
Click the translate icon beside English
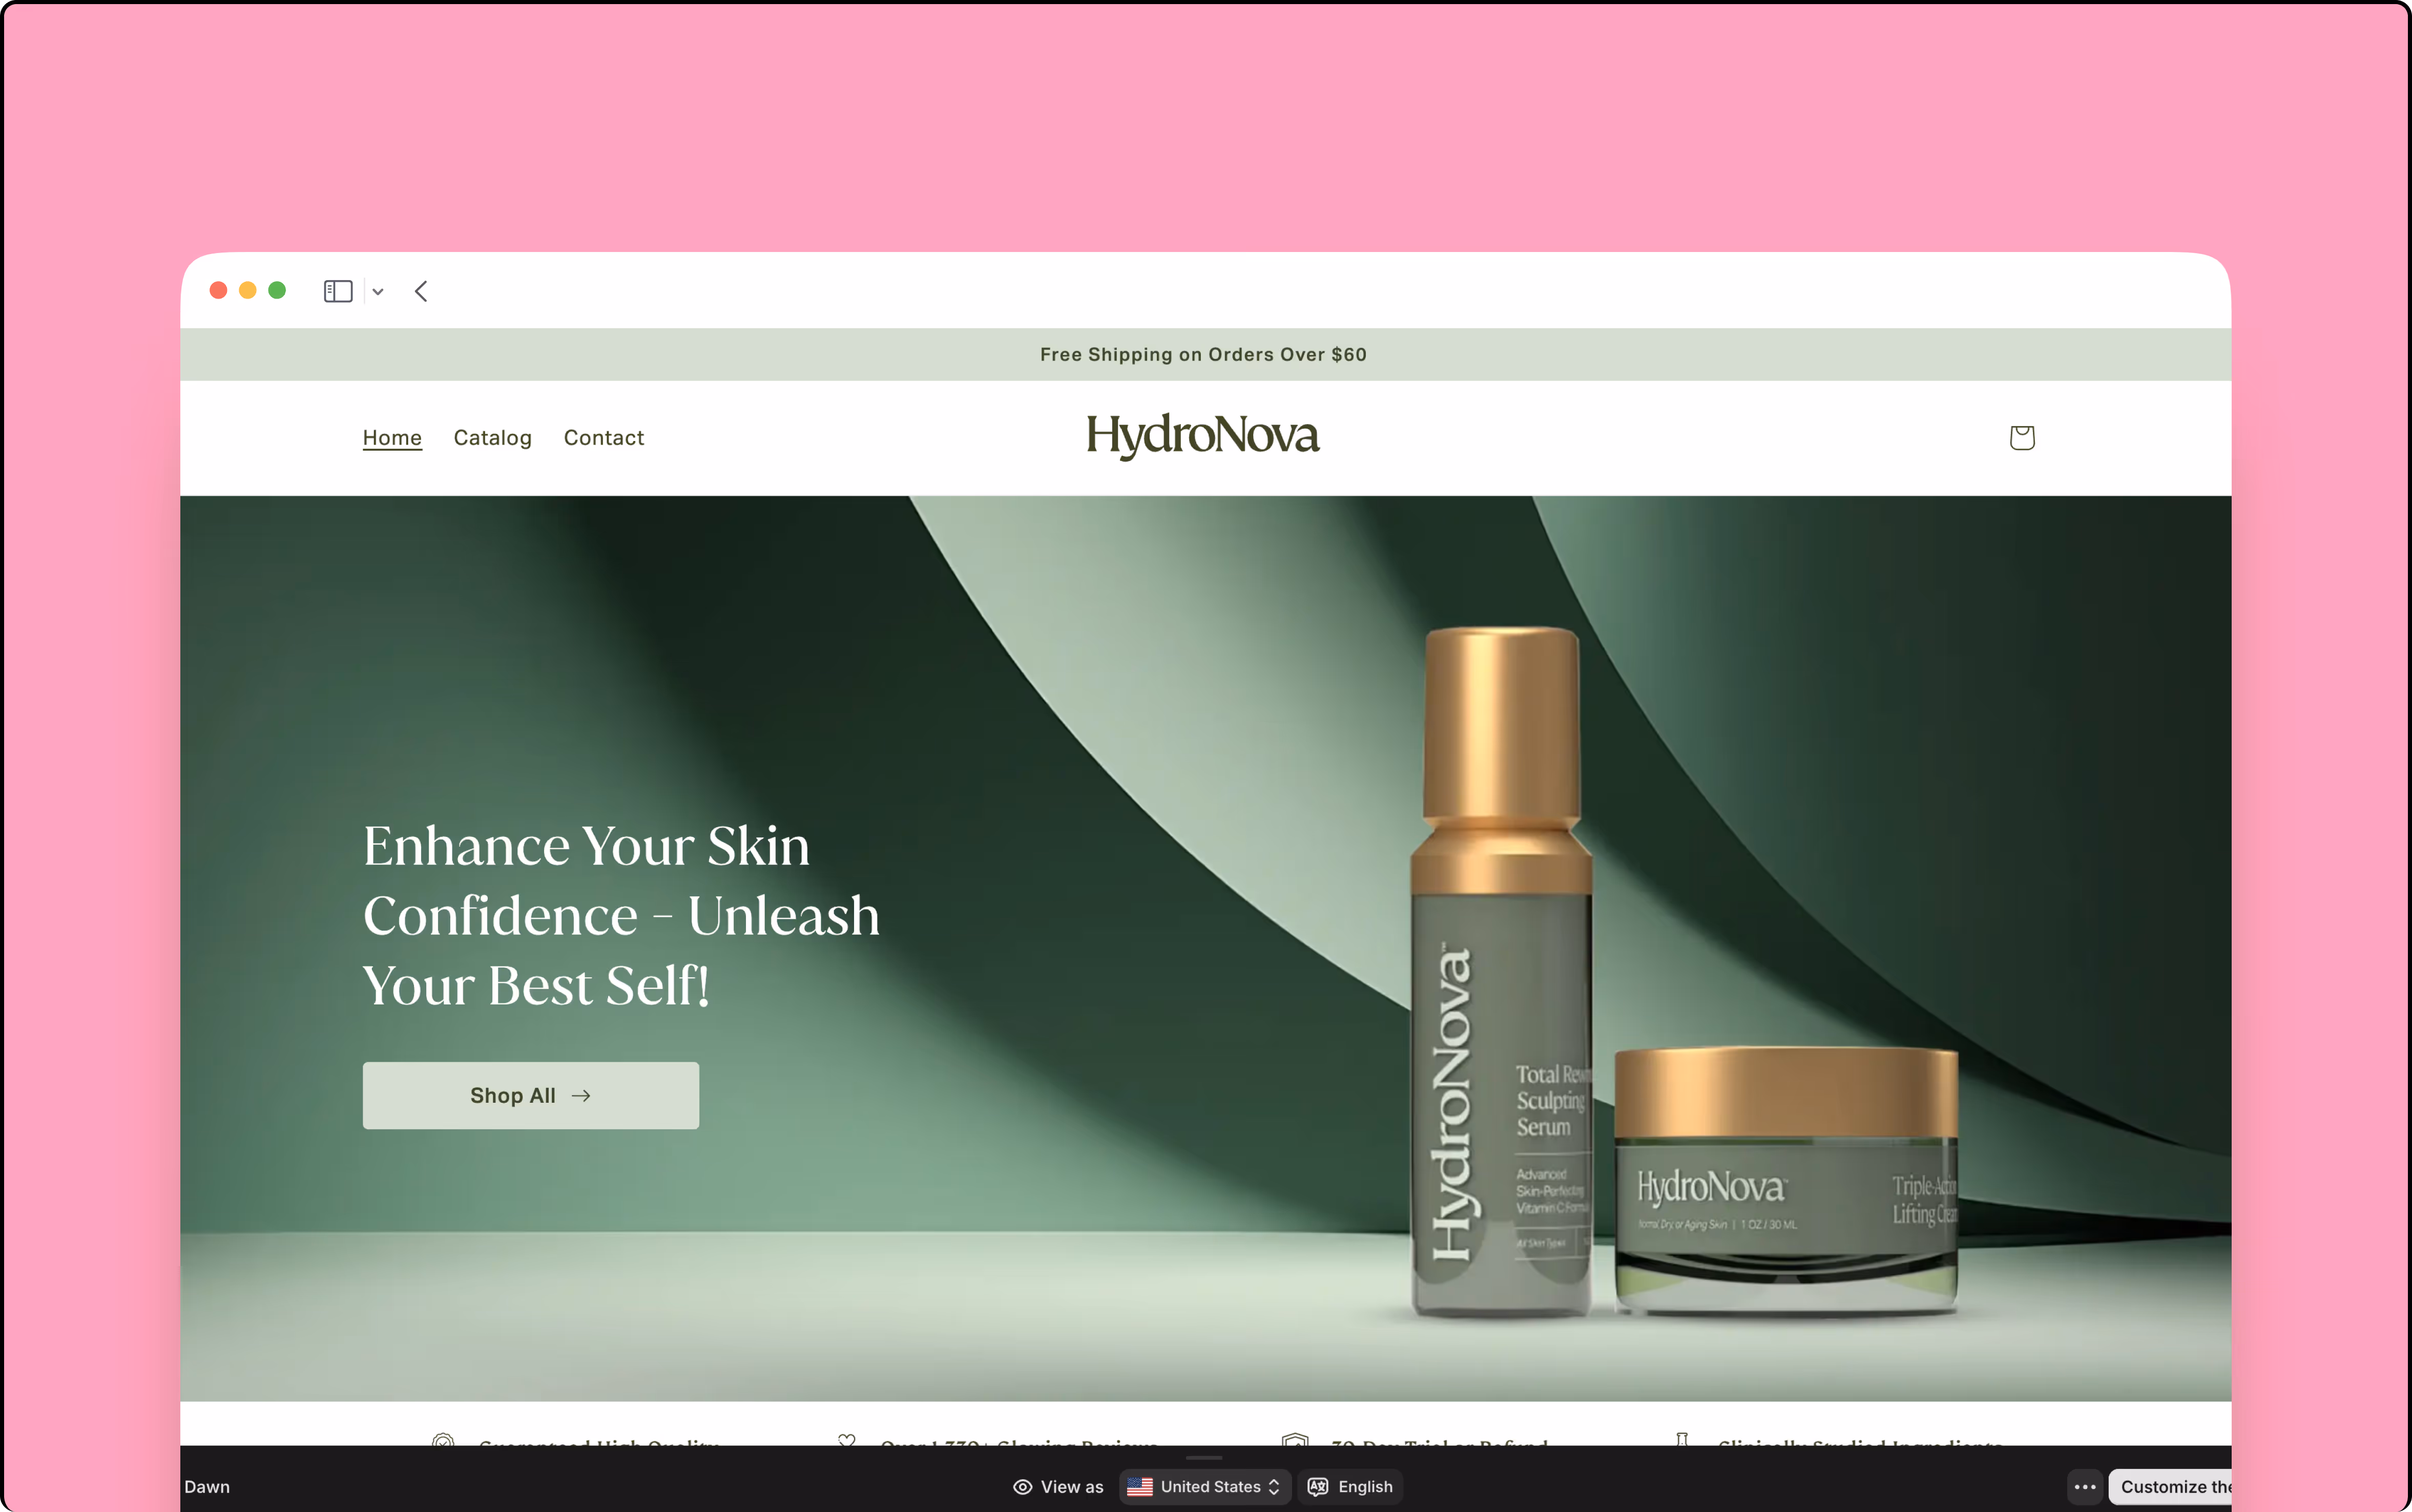pos(1318,1487)
